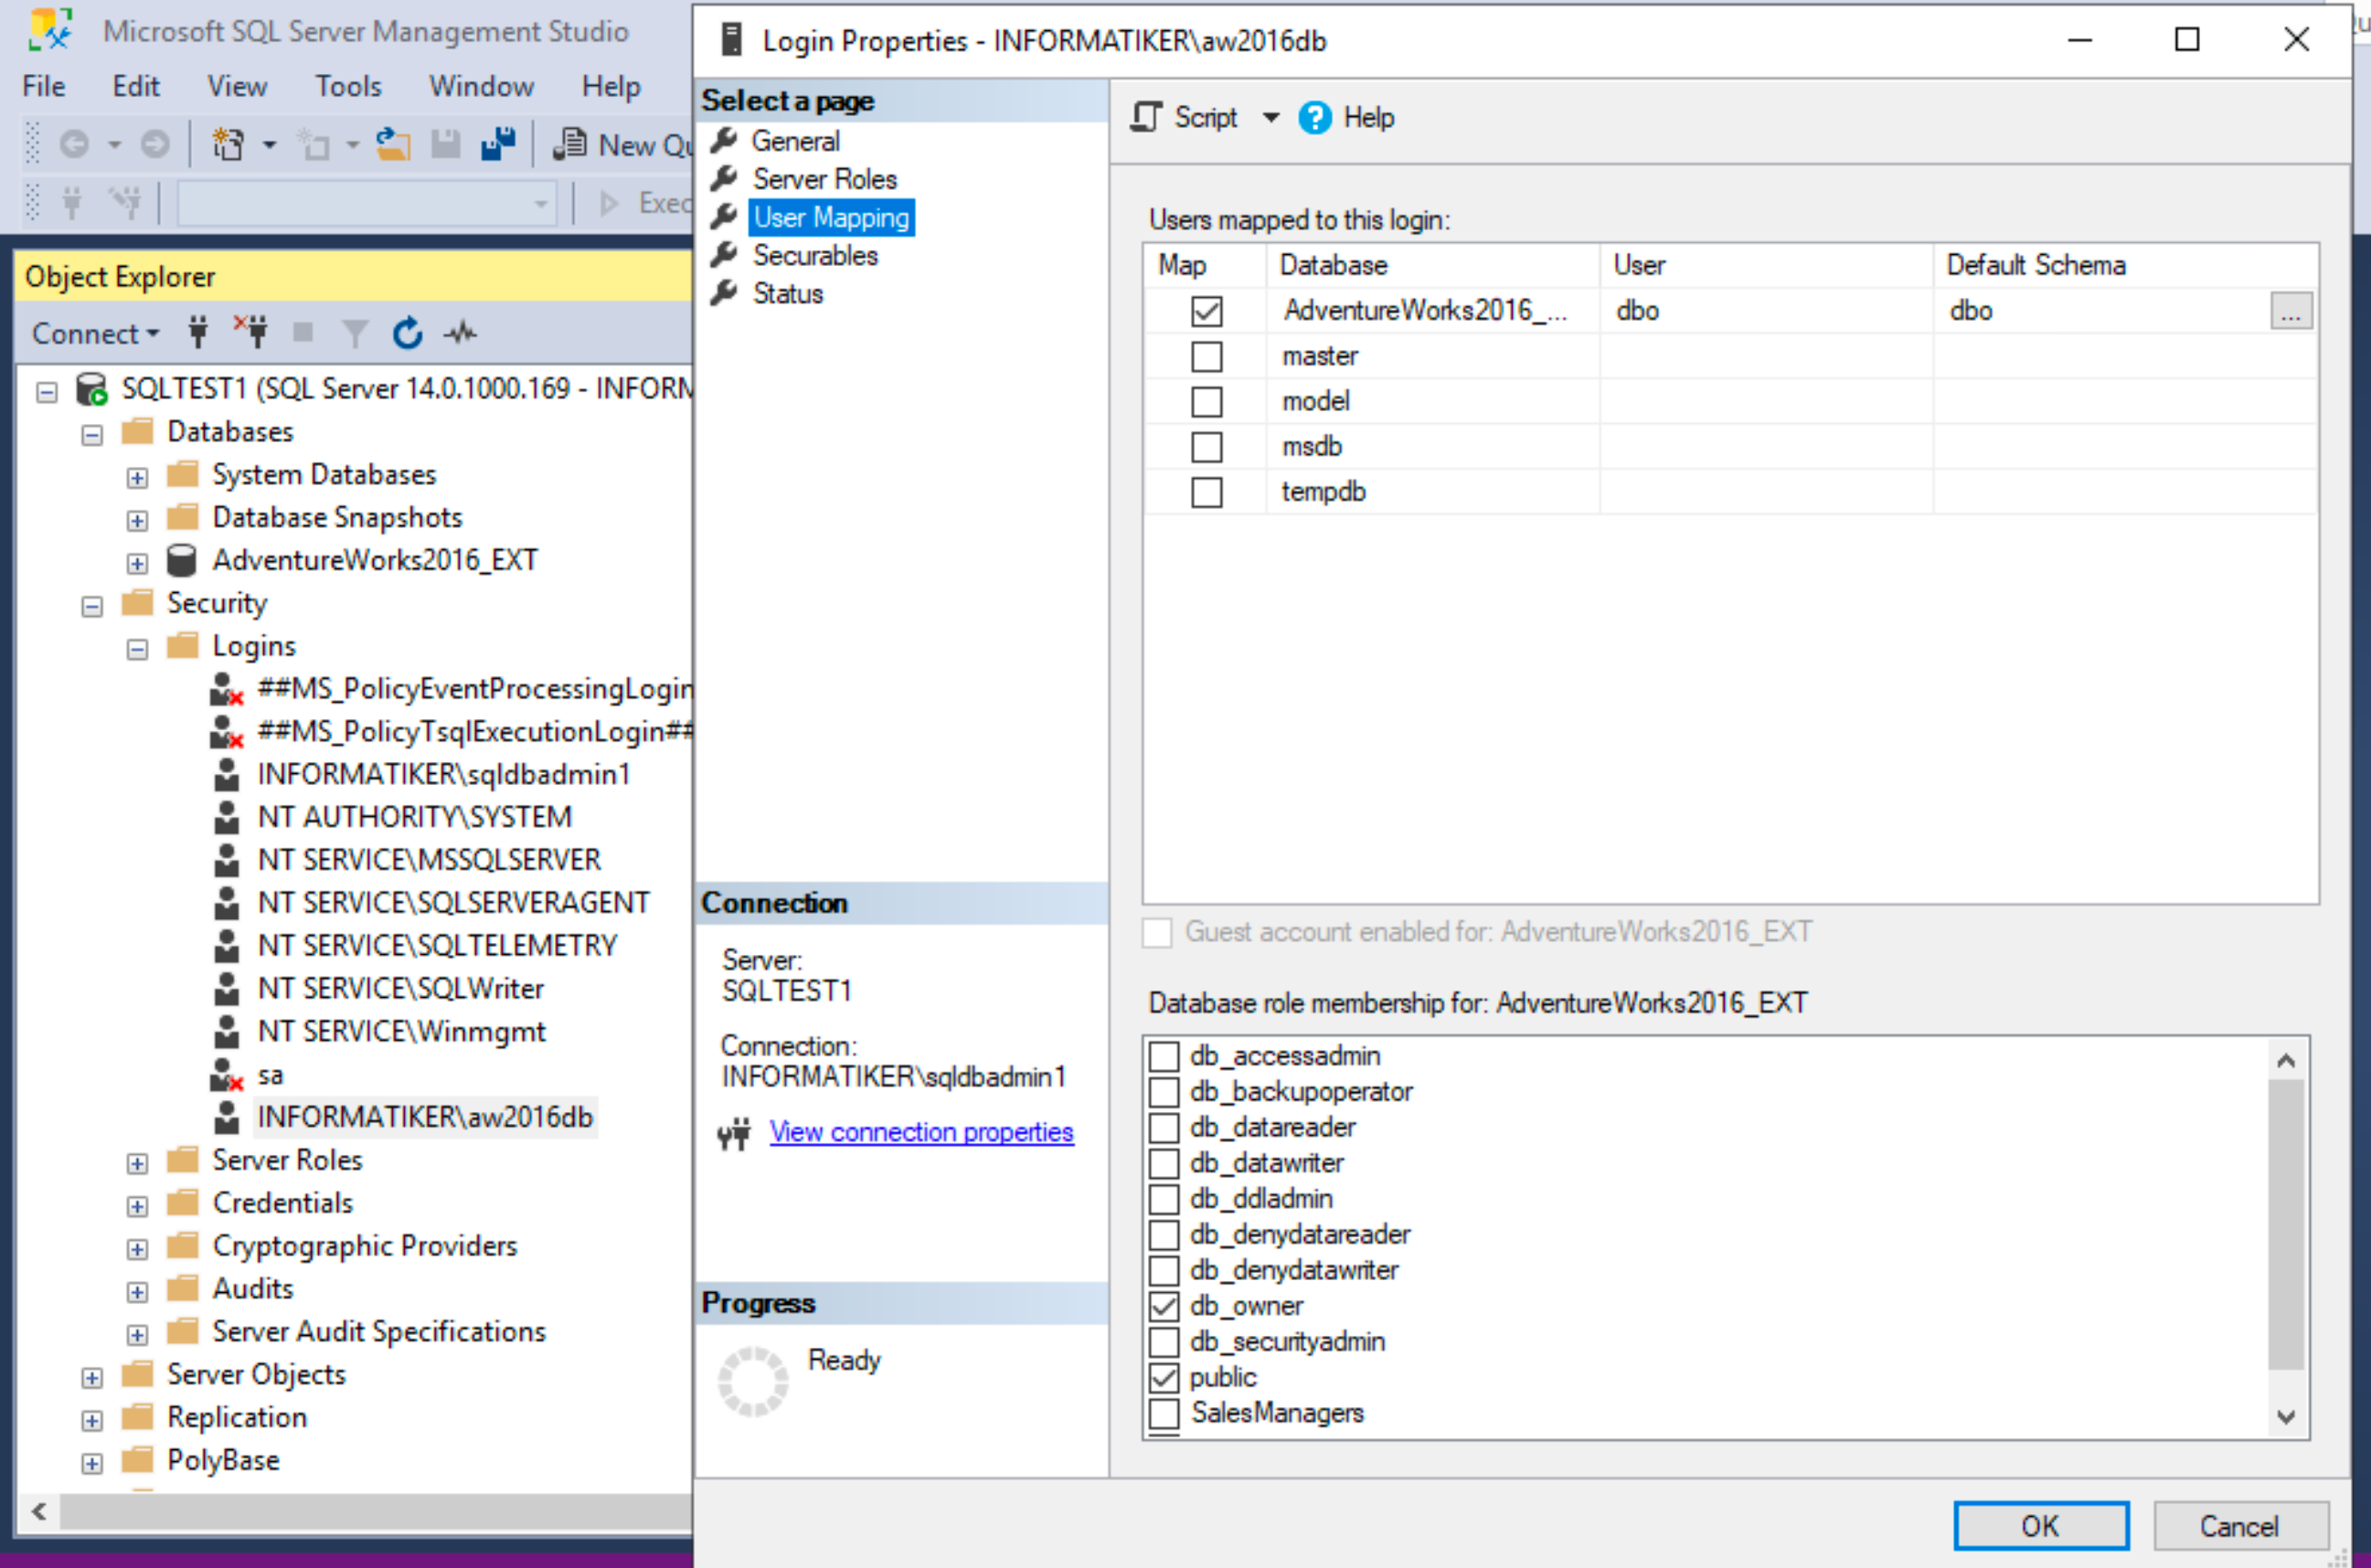Viewport: 2371px width, 1568px height.
Task: Click the Execute play icon in toolbar
Action: coord(608,204)
